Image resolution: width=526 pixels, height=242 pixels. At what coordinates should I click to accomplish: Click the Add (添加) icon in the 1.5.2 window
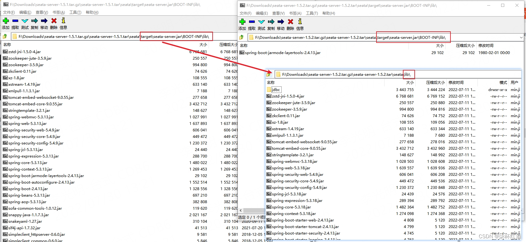point(242,22)
